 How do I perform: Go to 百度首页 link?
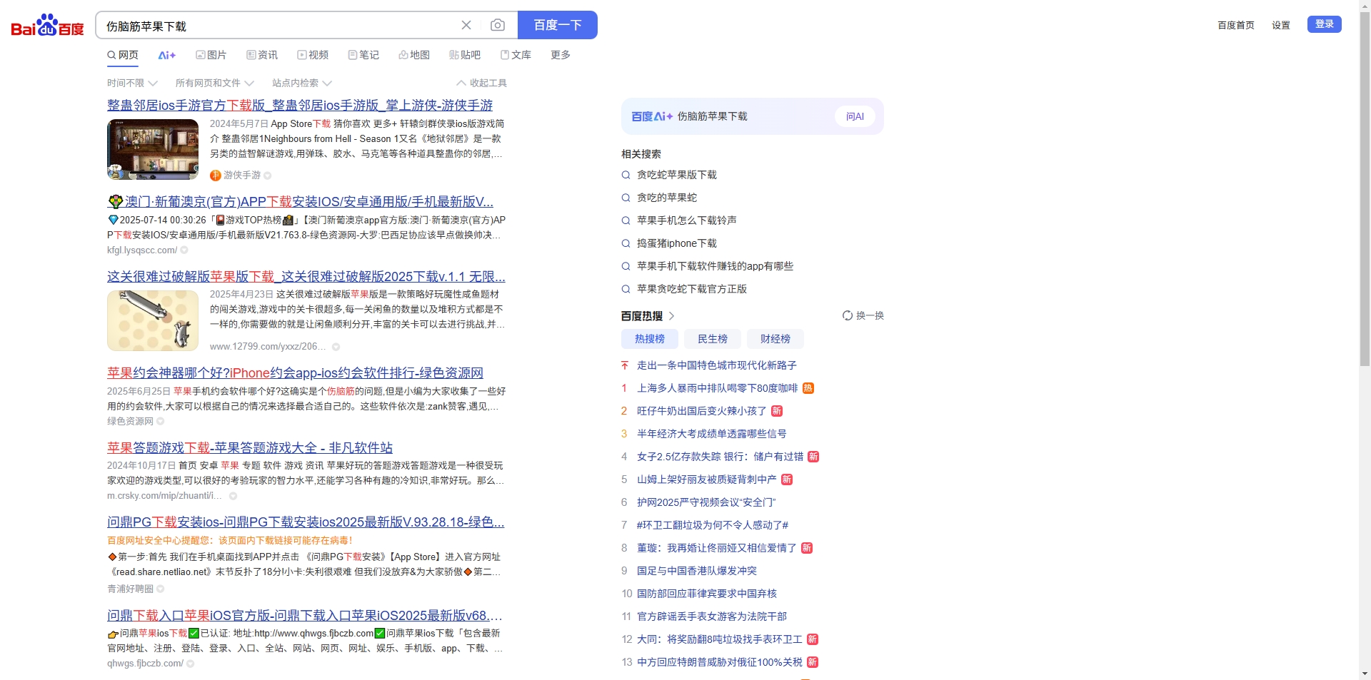[x=1236, y=25]
